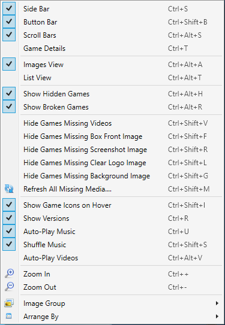
Task: Disable the Show Hidden Games checkmark
Action: click(9, 93)
